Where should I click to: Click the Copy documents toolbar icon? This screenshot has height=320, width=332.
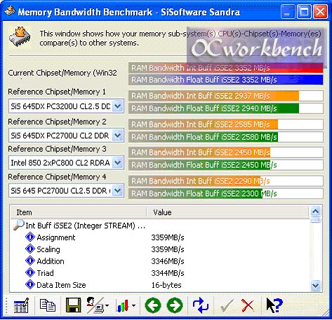(48, 305)
